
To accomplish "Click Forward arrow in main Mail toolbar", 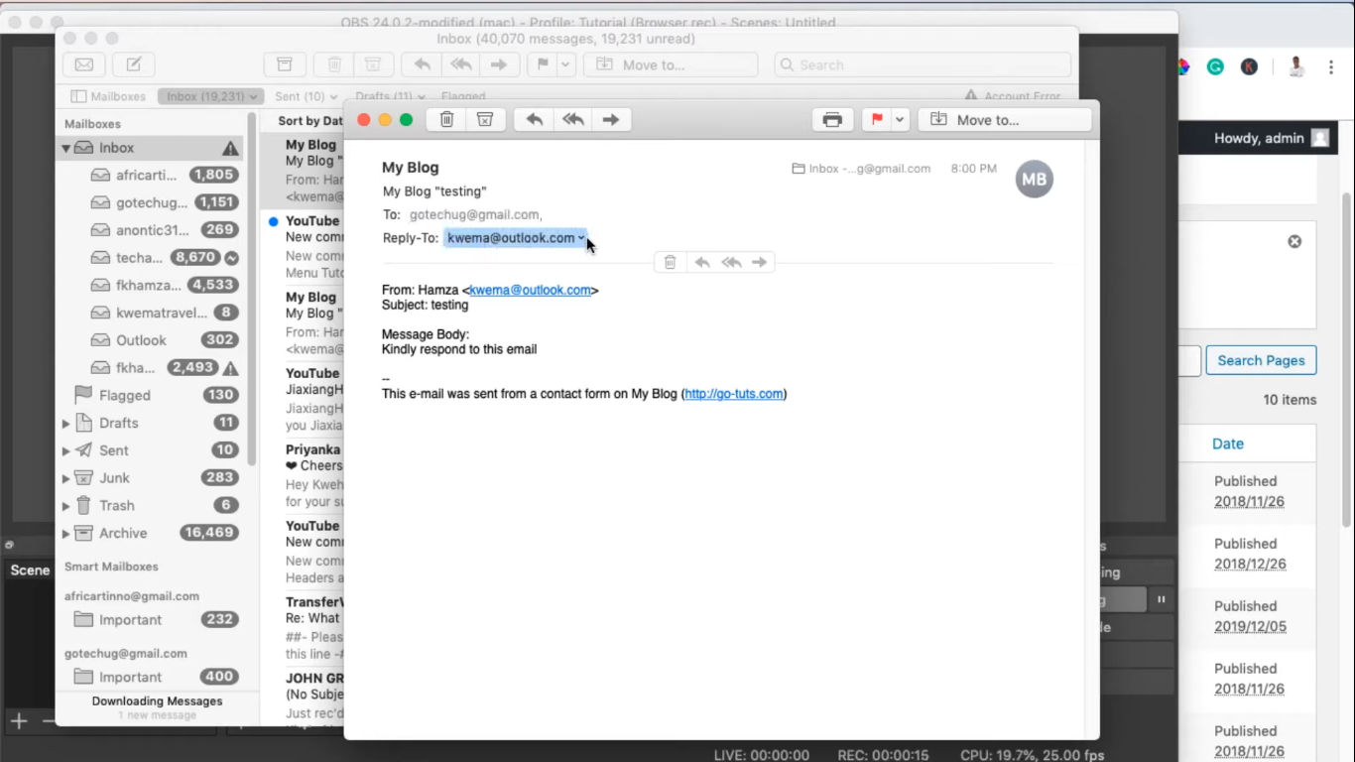I will (x=499, y=64).
